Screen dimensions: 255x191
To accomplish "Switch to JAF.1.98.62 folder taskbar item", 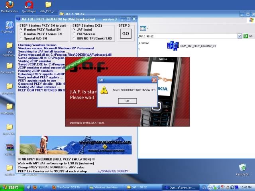I will coord(143,187).
